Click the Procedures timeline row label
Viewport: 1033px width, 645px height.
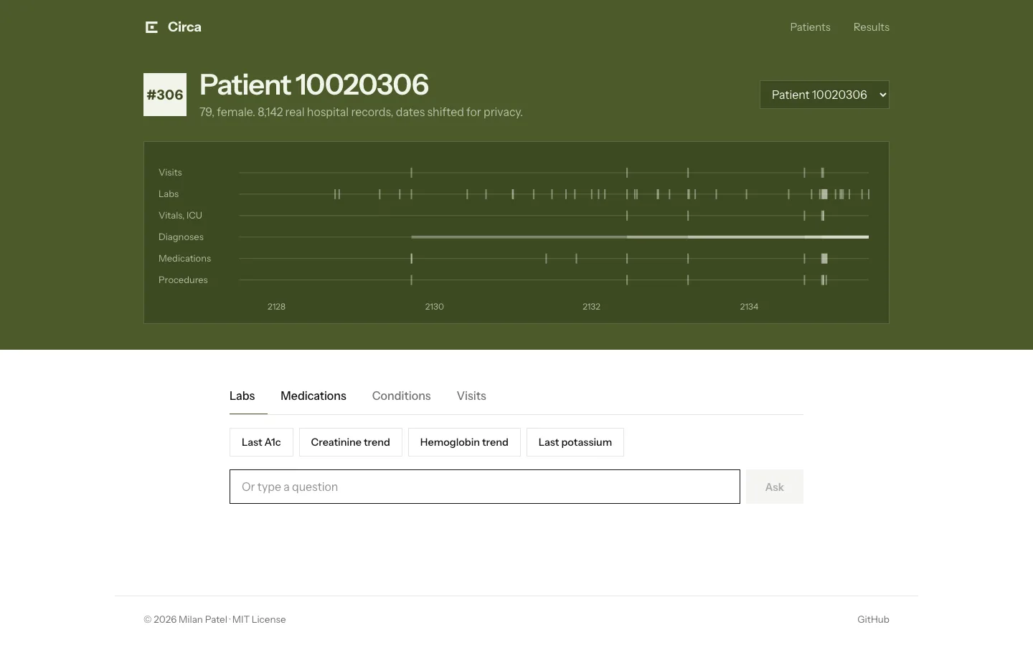click(183, 279)
